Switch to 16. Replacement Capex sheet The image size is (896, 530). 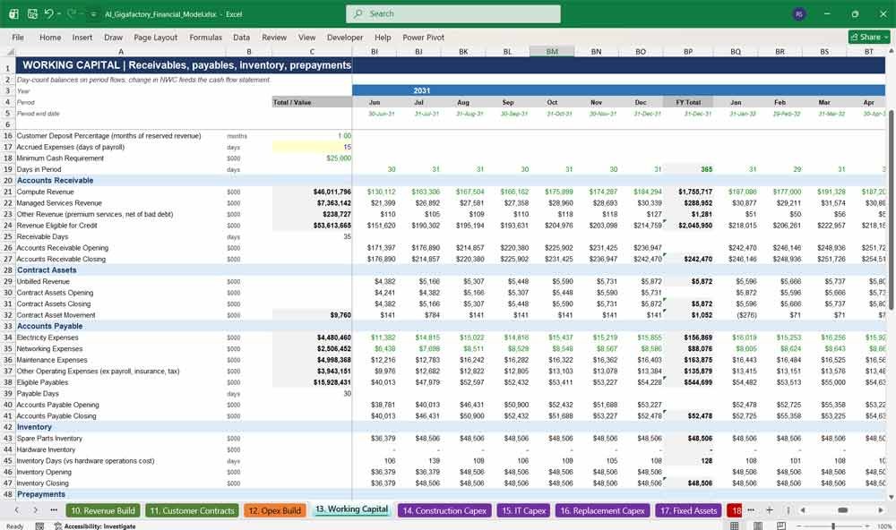602,510
